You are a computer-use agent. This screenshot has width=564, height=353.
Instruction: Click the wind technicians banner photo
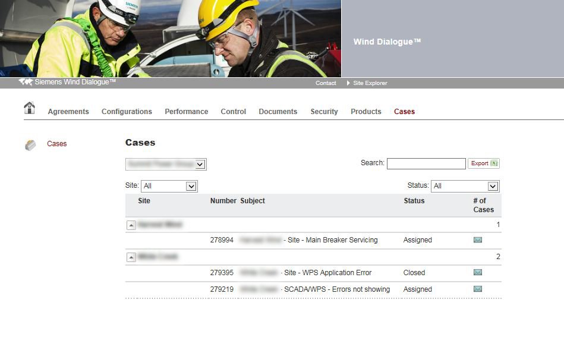(171, 39)
